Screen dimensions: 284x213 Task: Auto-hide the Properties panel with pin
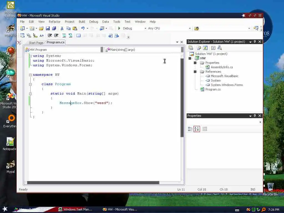[255, 116]
